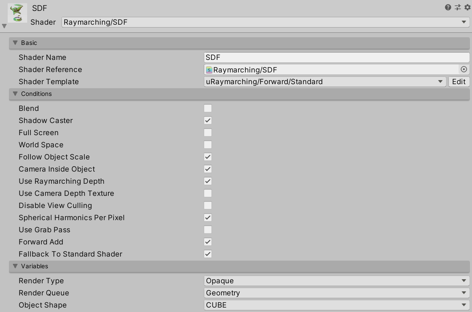The height and width of the screenshot is (312, 472).
Task: Open the Object Shape dropdown showing CUBE
Action: coord(337,305)
